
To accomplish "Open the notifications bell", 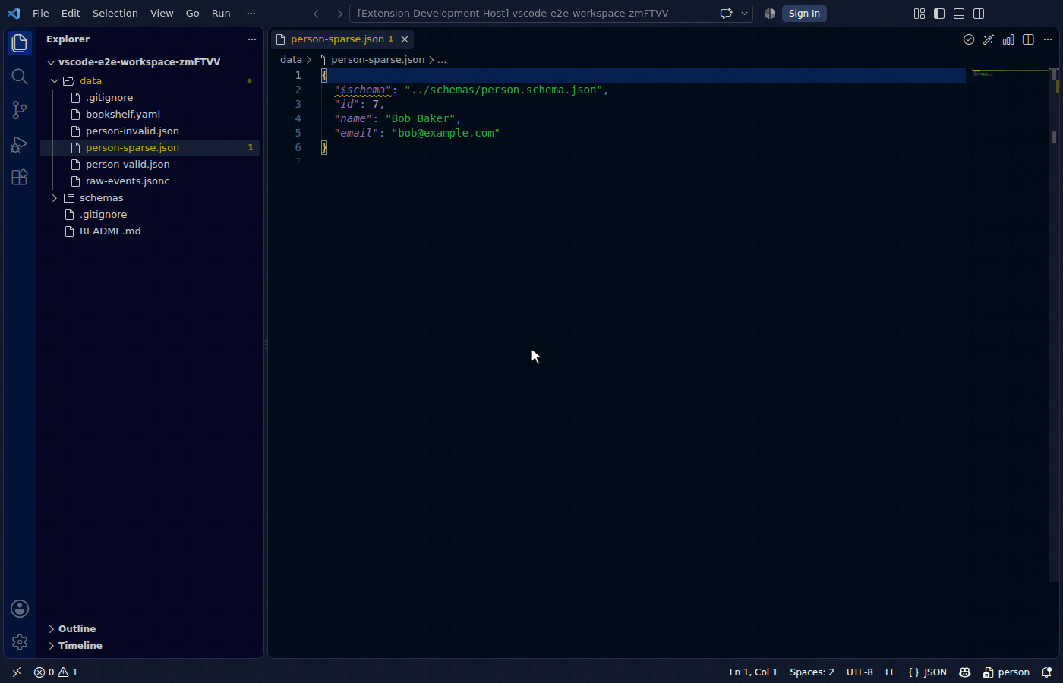I will (1046, 672).
